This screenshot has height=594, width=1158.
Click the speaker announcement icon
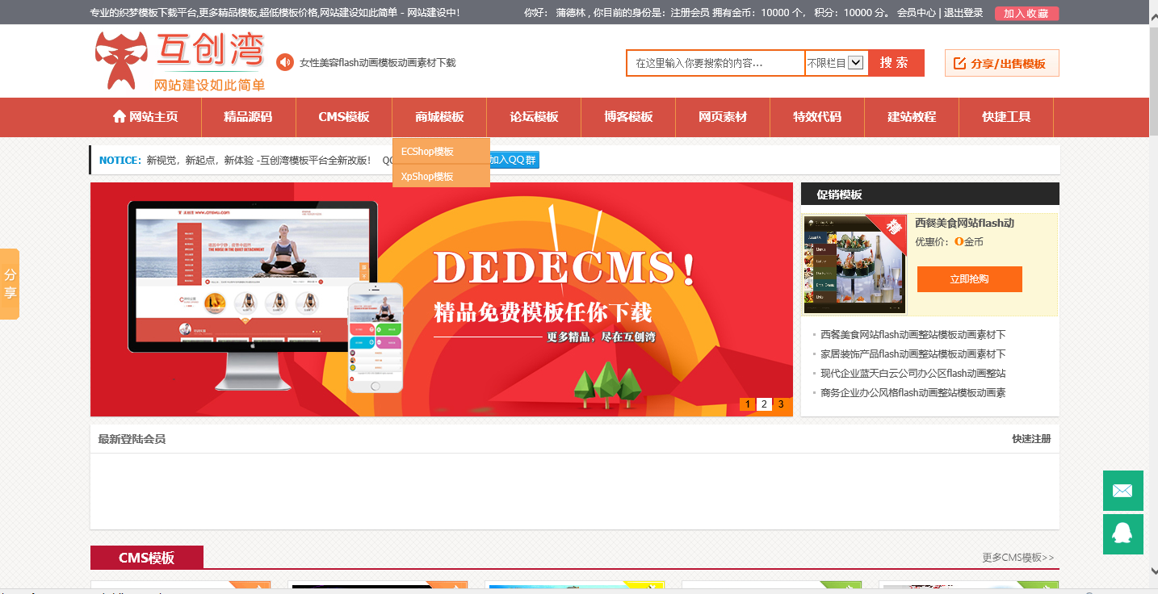point(285,62)
